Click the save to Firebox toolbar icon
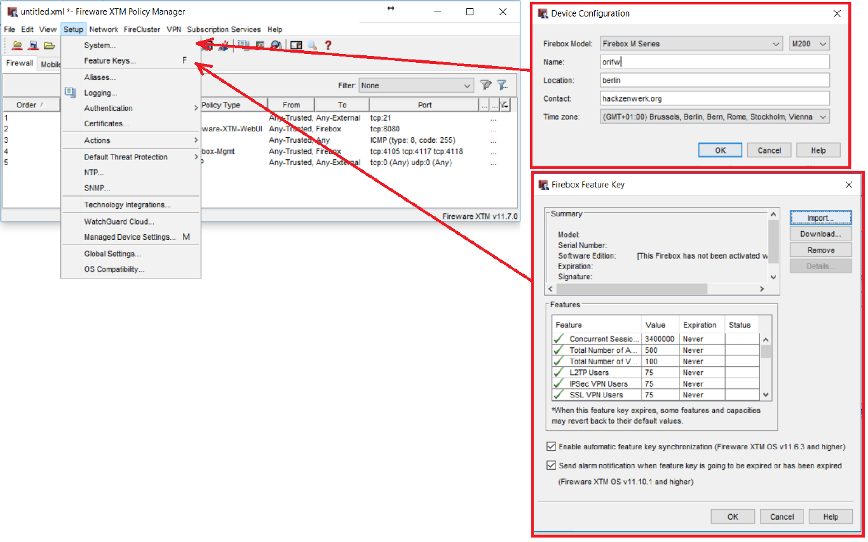 (x=33, y=45)
